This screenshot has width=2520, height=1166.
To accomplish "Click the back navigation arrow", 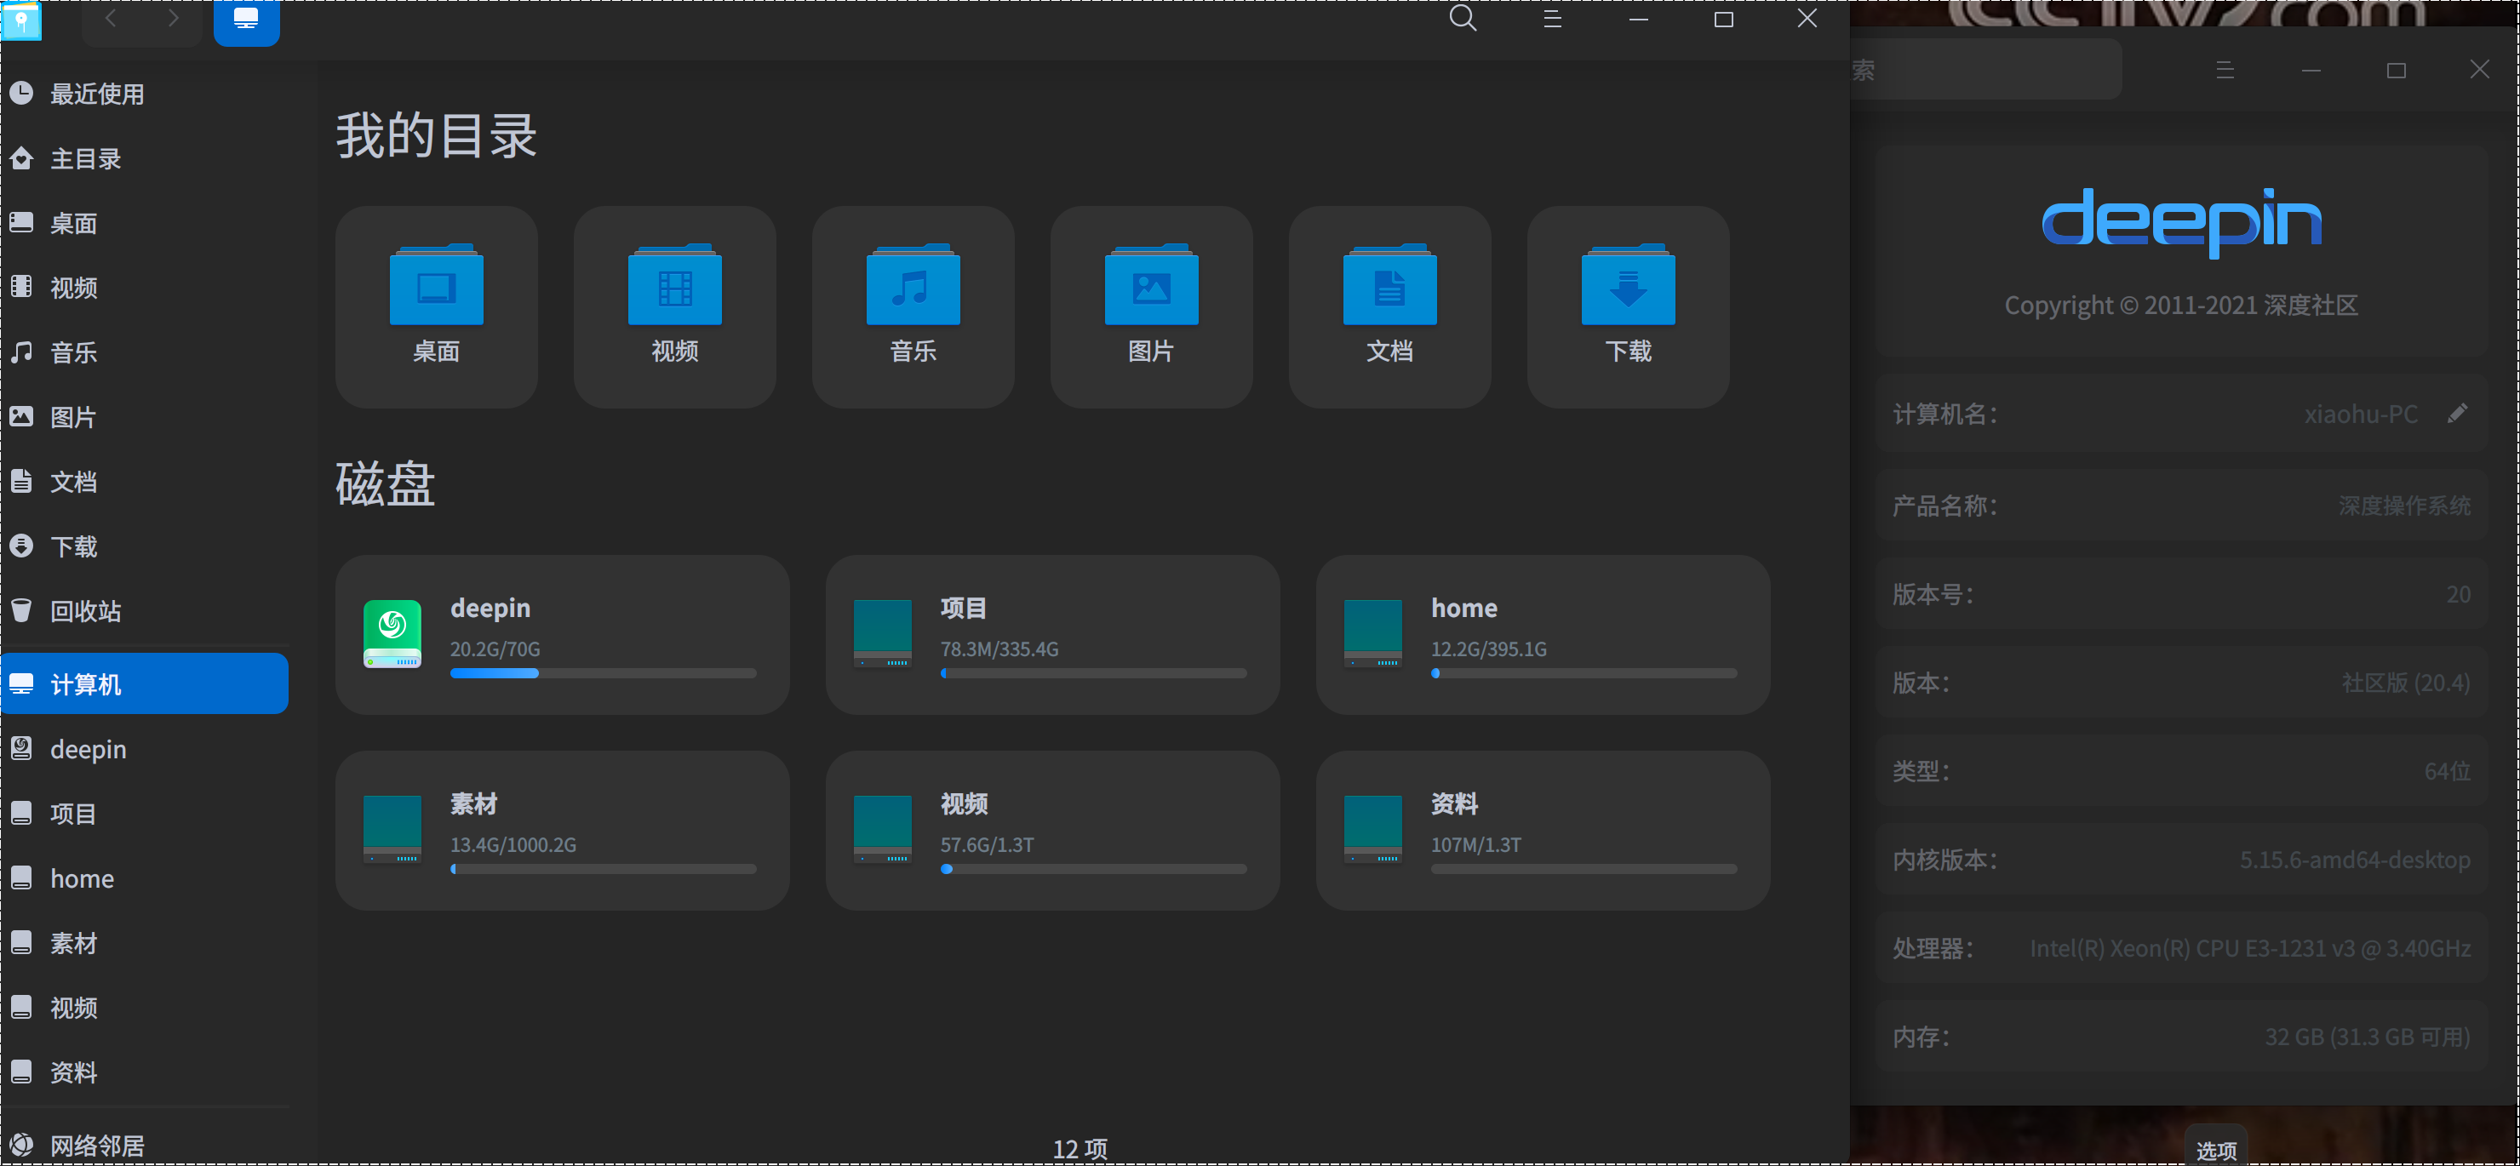I will coord(110,18).
